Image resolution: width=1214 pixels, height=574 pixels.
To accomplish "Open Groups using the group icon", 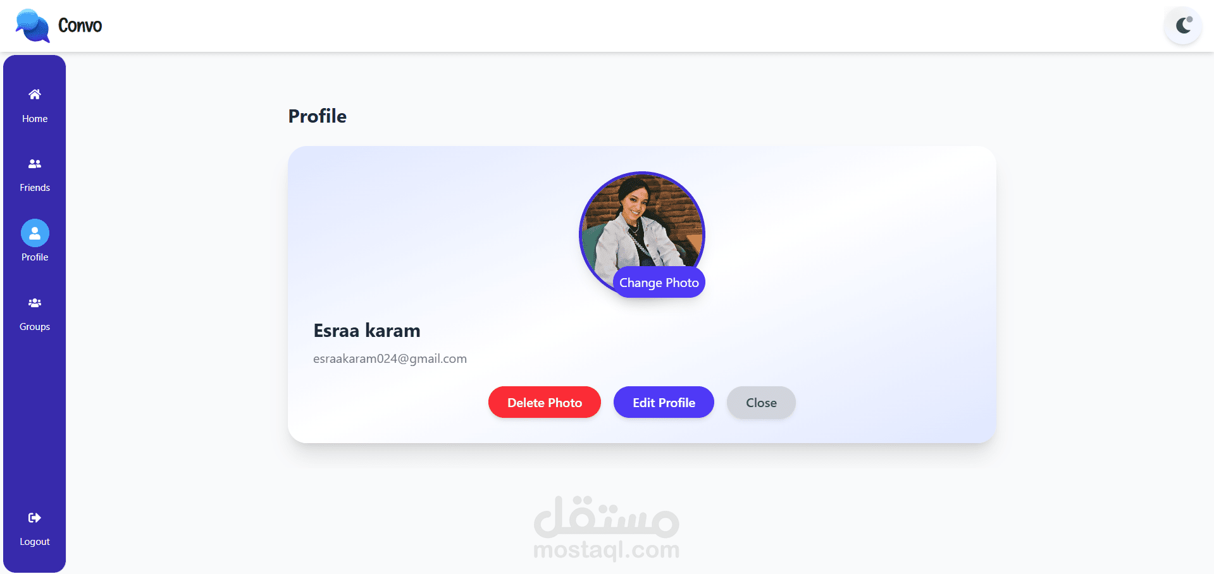I will click(35, 303).
